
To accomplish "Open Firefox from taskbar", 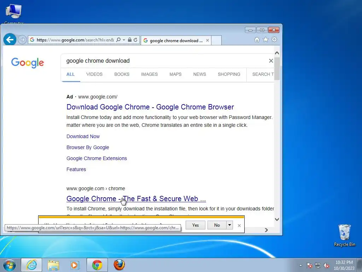I will [119, 265].
